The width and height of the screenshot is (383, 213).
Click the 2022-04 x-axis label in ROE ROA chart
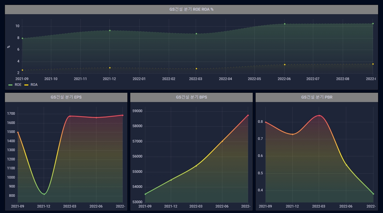(225, 79)
